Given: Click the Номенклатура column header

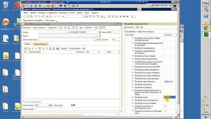Looking at the screenshot, I should pyautogui.click(x=52, y=52).
